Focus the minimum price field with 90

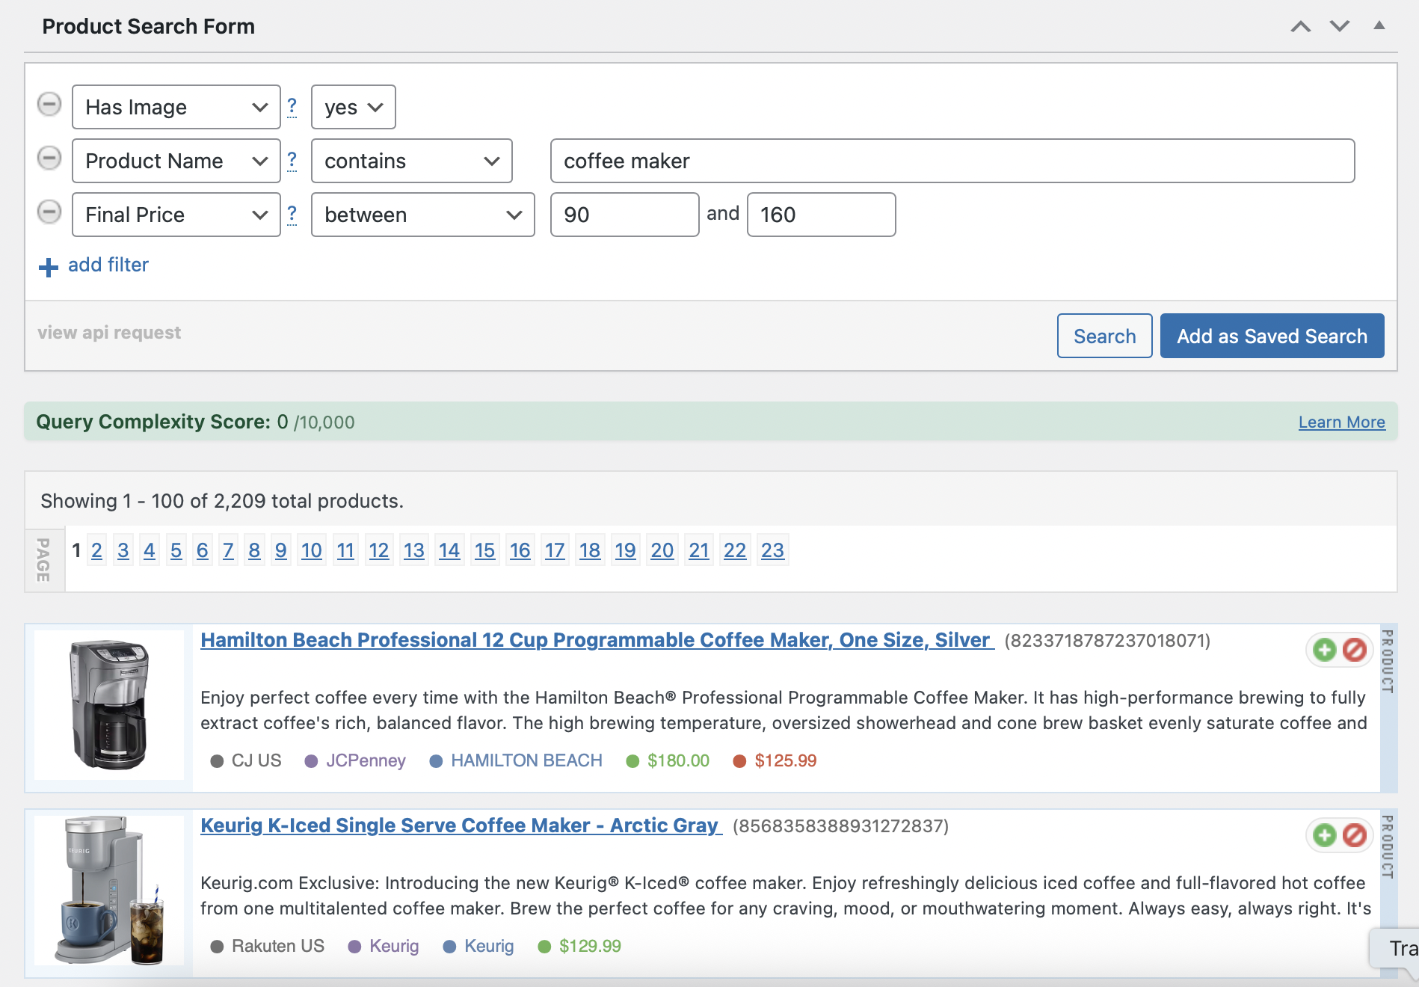click(x=625, y=215)
